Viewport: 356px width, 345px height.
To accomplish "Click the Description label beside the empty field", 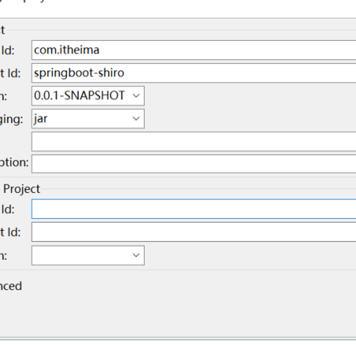I will 14,162.
